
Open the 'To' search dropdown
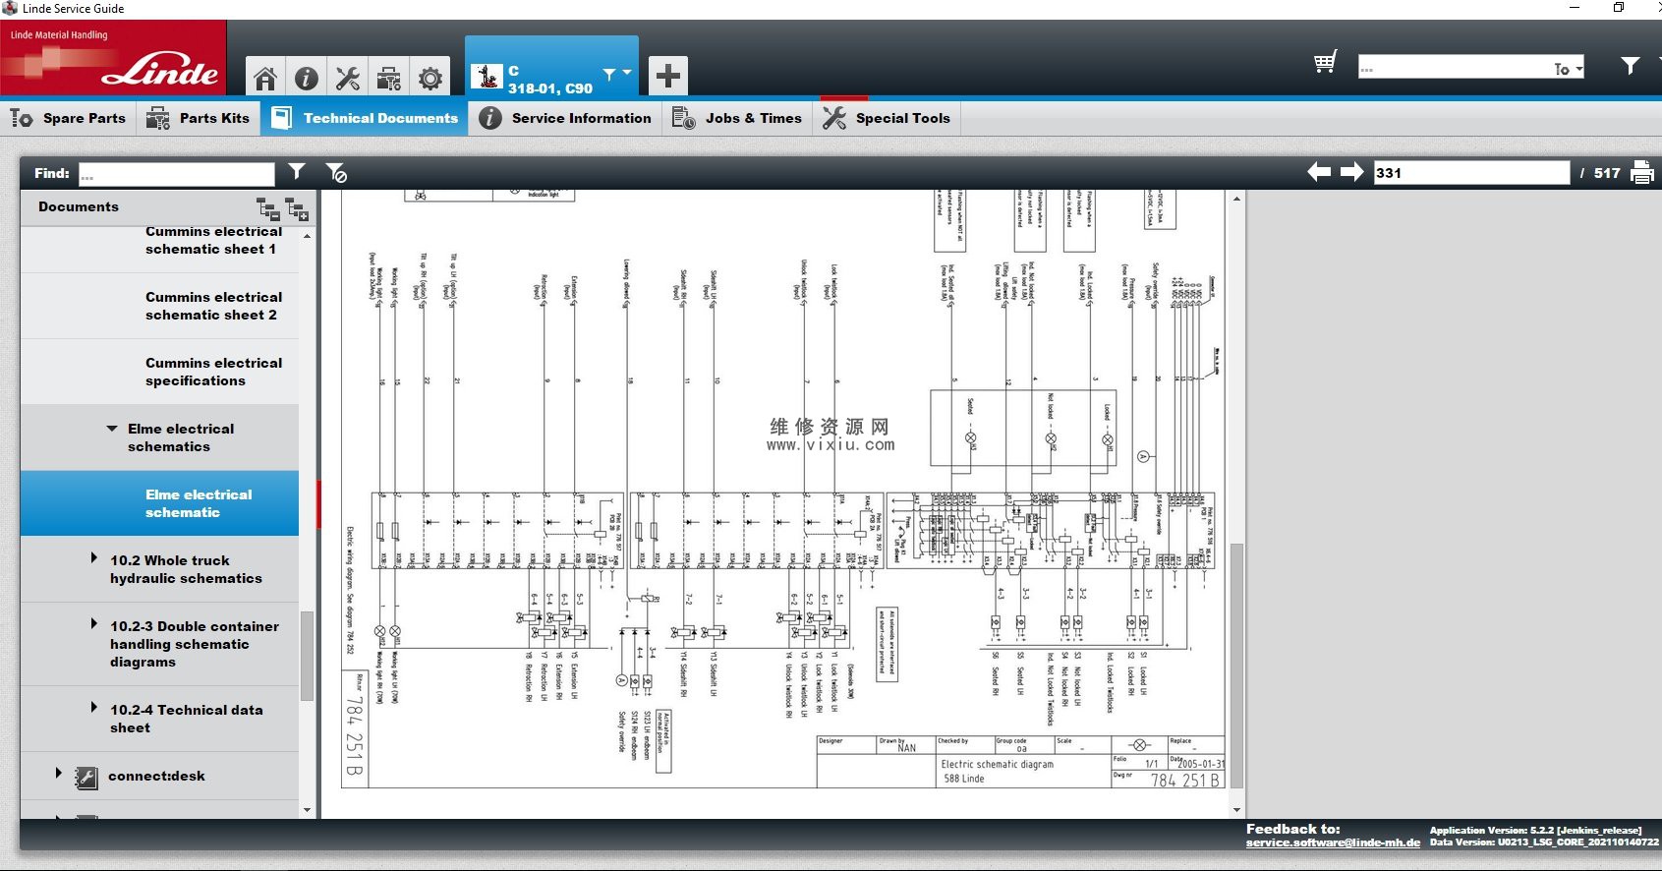point(1569,69)
